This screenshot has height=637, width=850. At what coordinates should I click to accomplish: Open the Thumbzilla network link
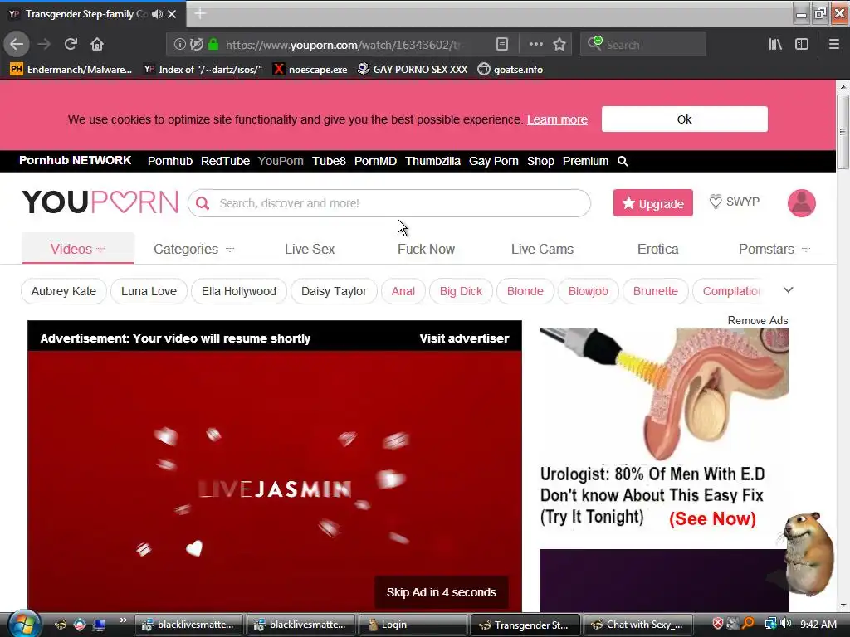pos(432,162)
